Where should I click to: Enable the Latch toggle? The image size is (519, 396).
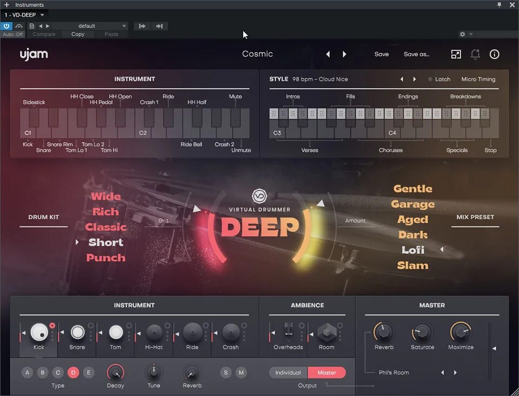tap(439, 79)
